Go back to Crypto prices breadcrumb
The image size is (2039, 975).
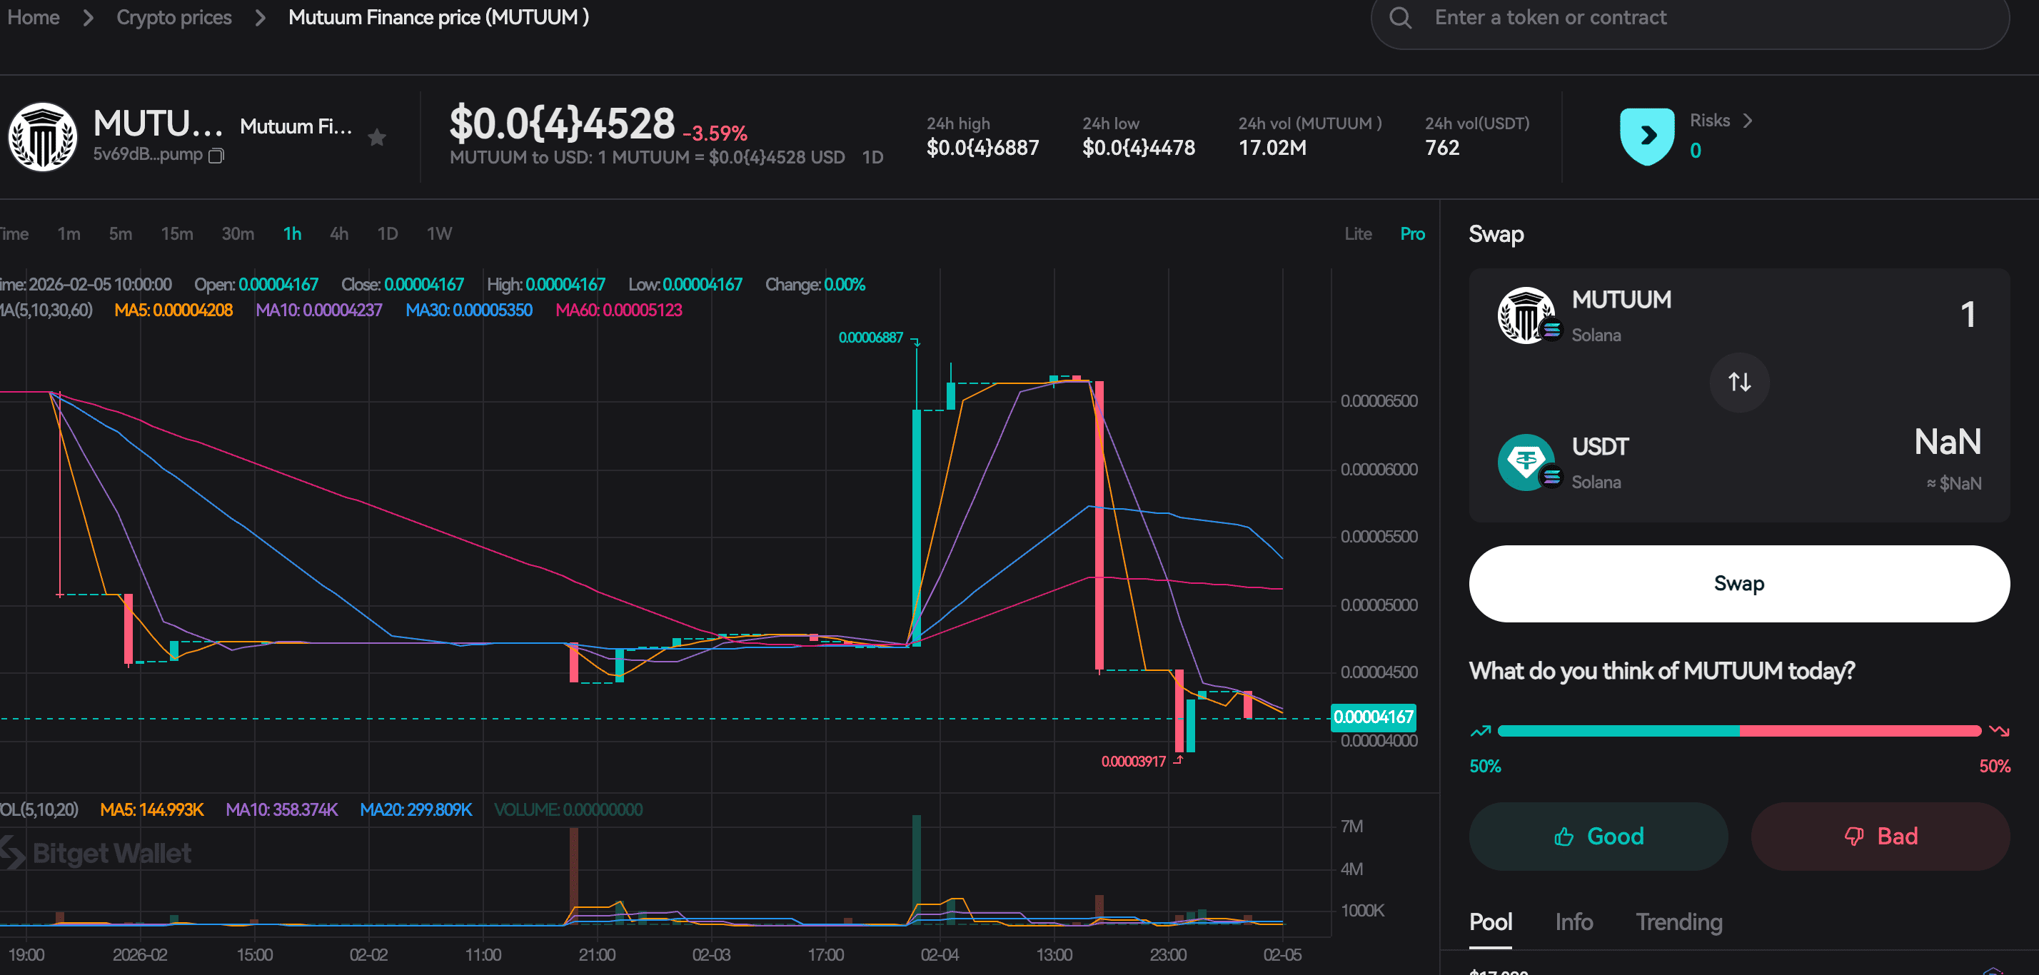coord(174,16)
